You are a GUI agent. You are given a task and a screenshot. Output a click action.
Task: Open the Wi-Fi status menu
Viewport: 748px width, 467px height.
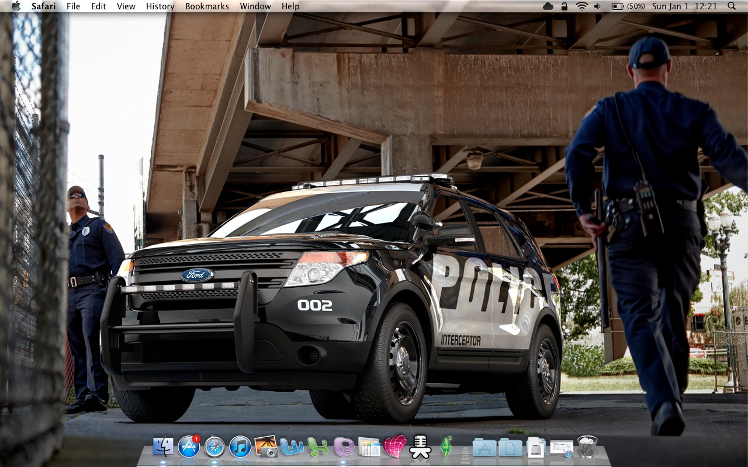click(581, 6)
